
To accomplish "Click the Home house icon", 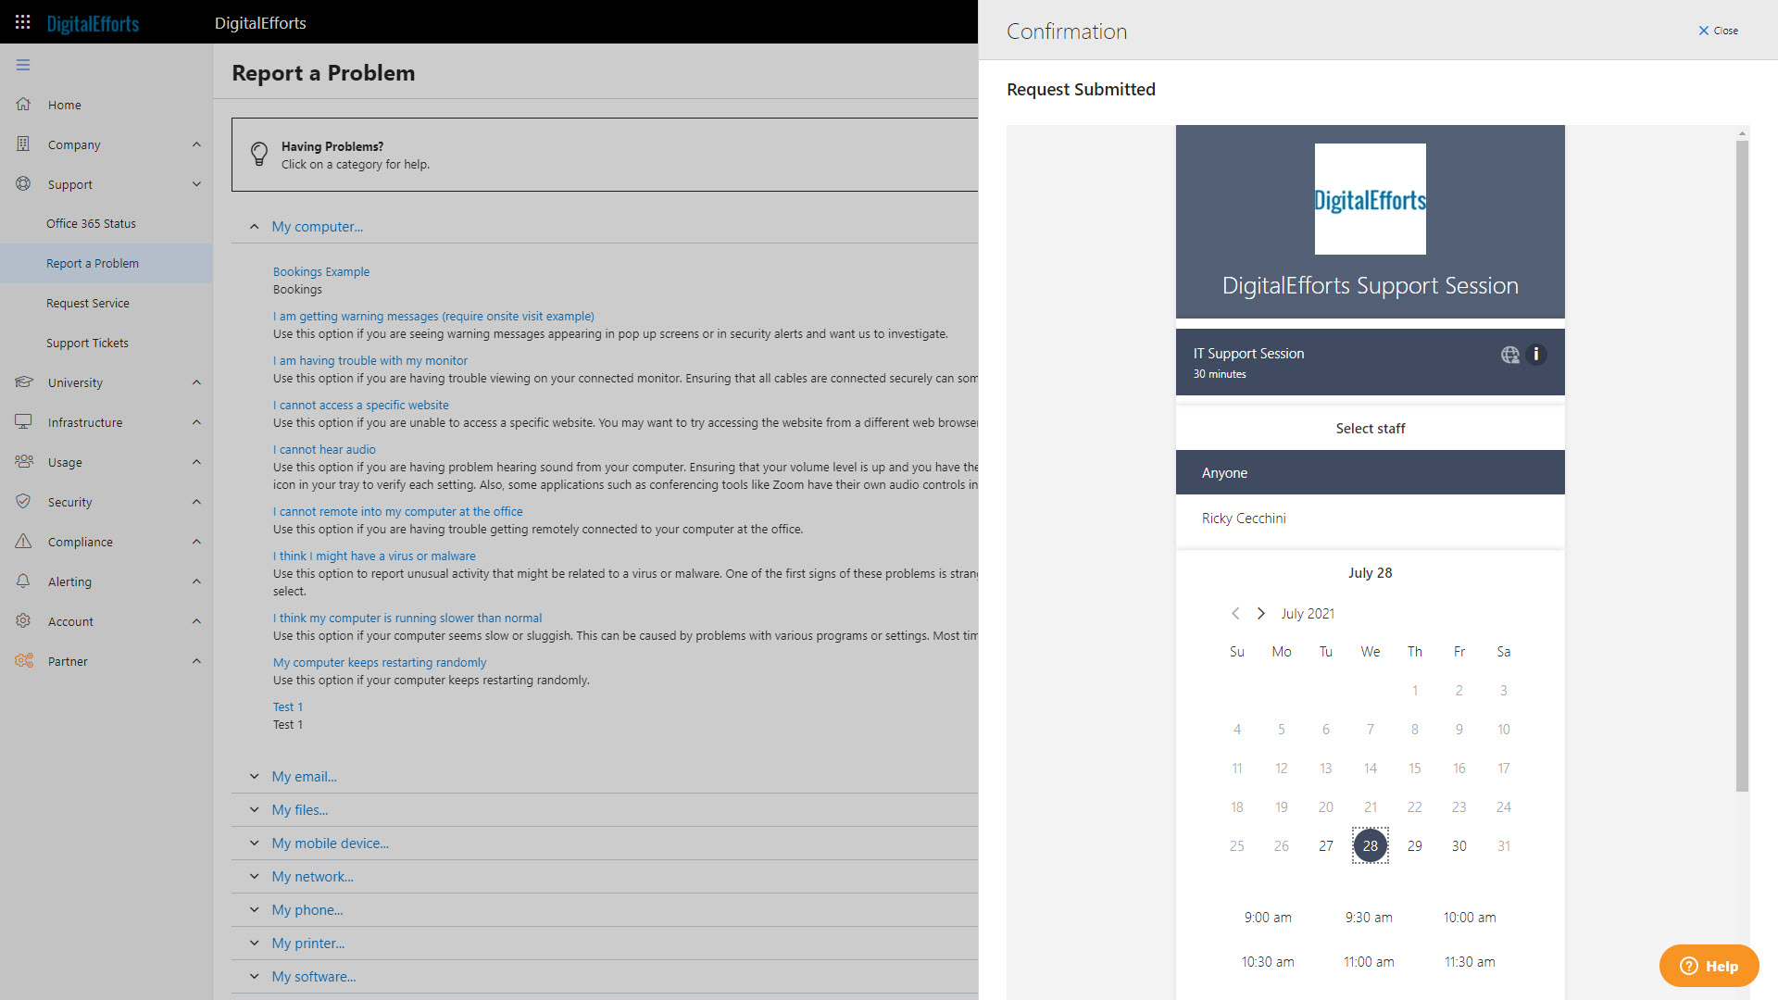I will click(x=23, y=105).
